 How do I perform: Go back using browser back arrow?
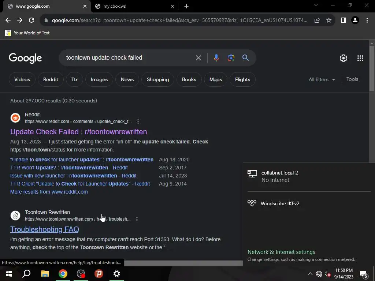pyautogui.click(x=8, y=20)
